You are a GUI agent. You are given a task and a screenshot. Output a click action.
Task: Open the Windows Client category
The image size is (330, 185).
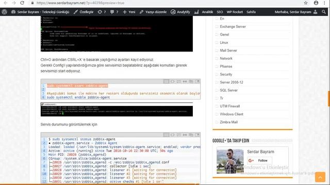(x=232, y=114)
